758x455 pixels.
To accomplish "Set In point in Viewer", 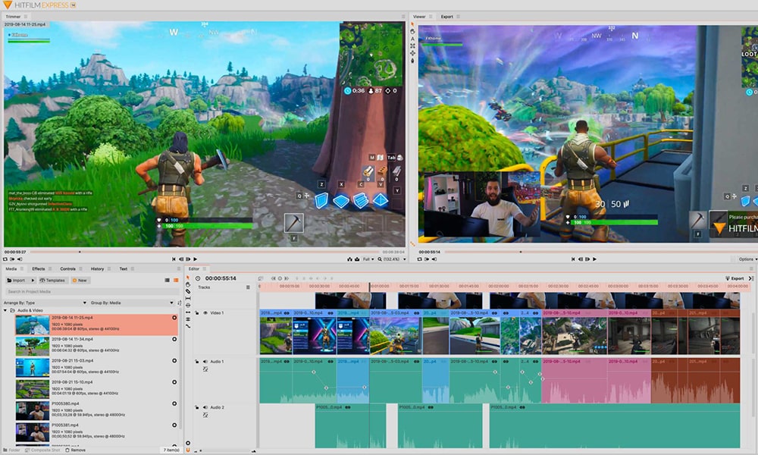I will coord(427,259).
